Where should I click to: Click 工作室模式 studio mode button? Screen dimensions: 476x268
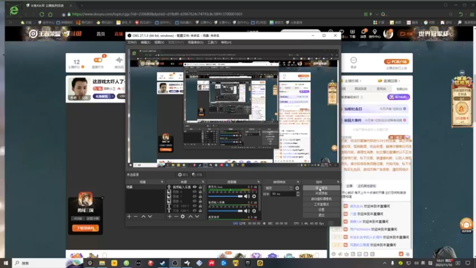click(321, 204)
